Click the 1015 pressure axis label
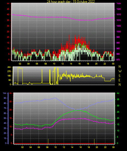The image size is (127, 151). point(119,15)
